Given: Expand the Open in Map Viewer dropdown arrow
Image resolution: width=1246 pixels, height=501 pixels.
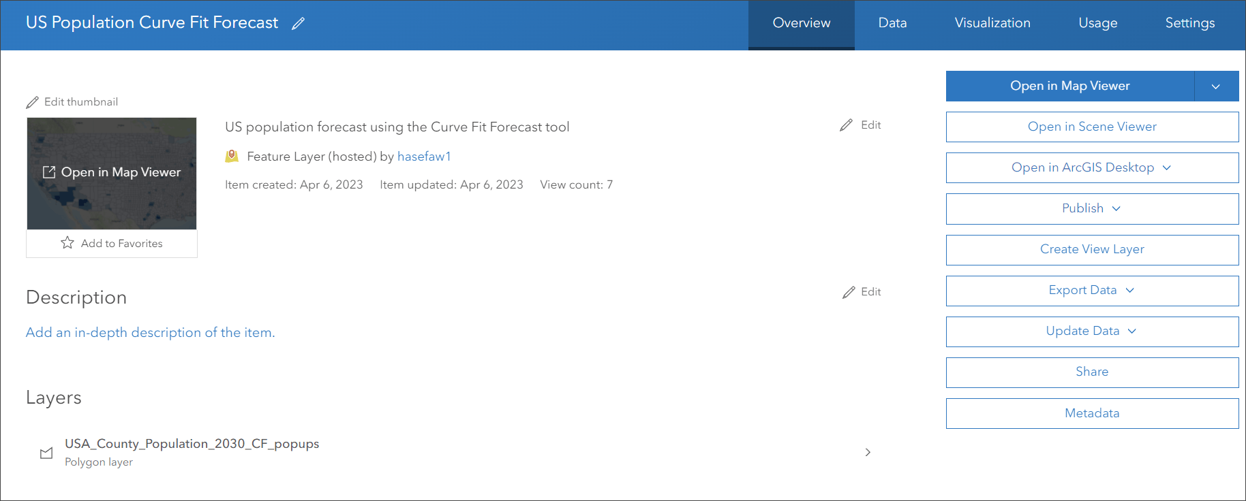Looking at the screenshot, I should click(x=1216, y=86).
